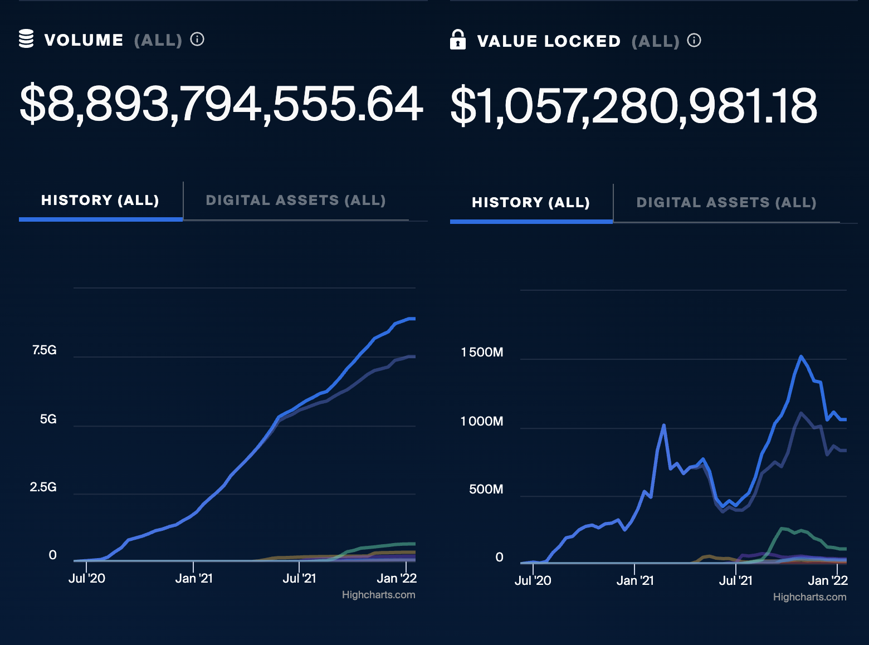
Task: Click the VOLUME heading text
Action: tap(84, 40)
